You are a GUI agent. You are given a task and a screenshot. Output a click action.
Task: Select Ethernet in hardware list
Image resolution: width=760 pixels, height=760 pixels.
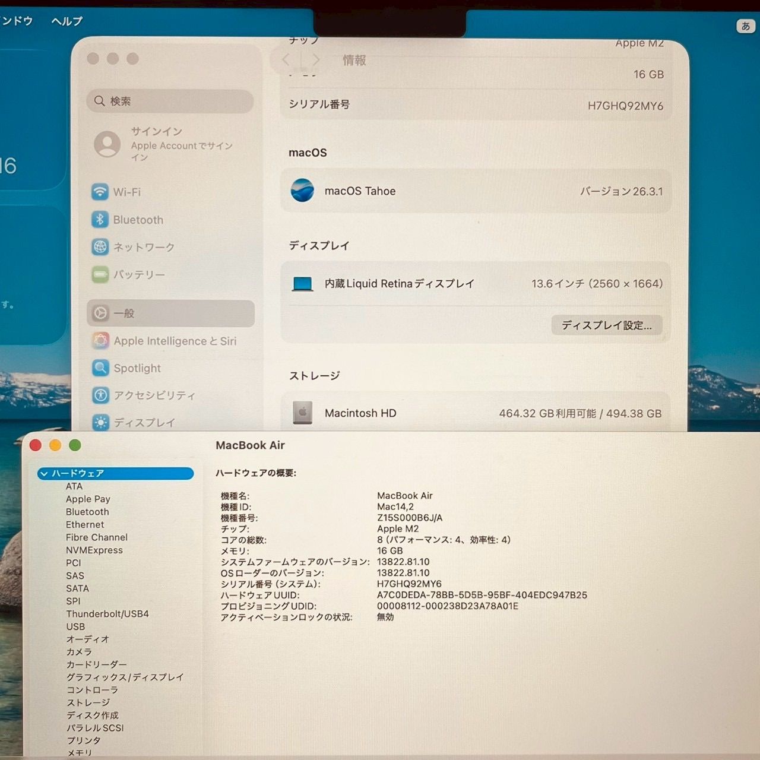pyautogui.click(x=85, y=524)
